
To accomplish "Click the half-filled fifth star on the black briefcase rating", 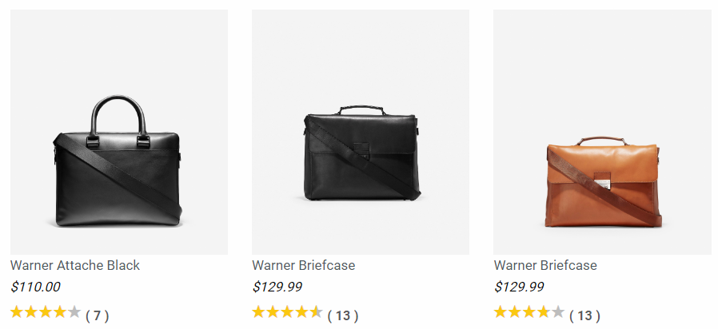I will (x=316, y=312).
